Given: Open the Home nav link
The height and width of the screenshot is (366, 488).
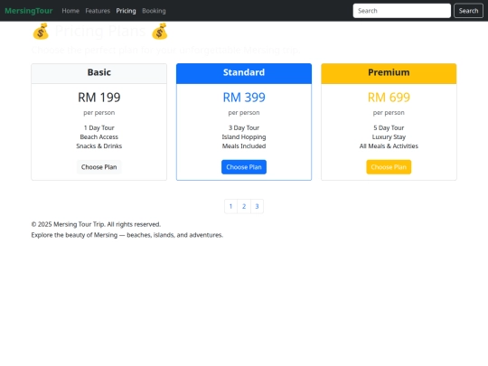Looking at the screenshot, I should [x=70, y=11].
